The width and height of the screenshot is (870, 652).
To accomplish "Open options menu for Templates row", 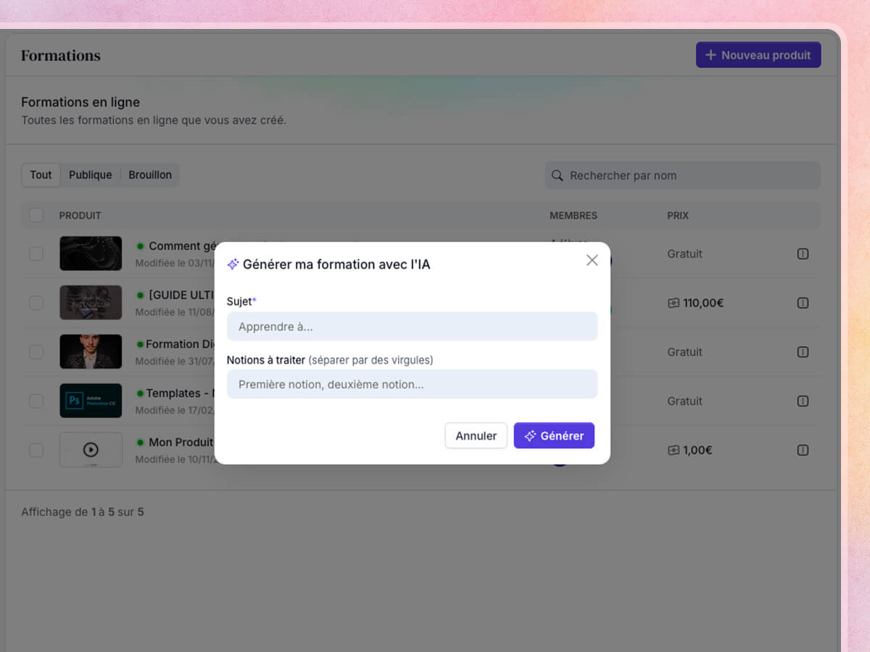I will pos(803,401).
